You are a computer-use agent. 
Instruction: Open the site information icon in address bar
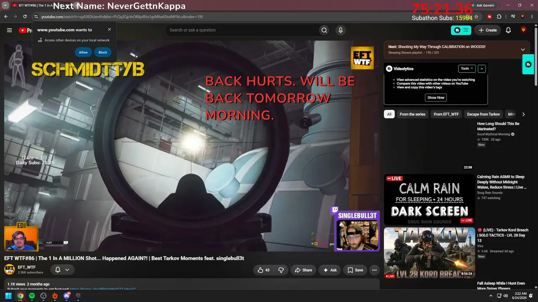pos(36,17)
